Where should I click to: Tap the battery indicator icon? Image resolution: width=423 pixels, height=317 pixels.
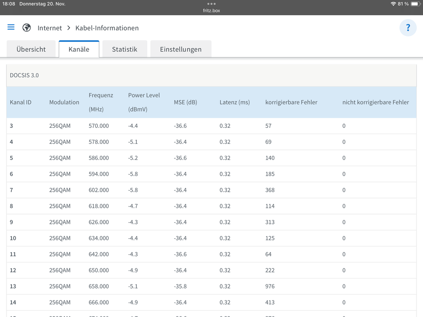pos(415,4)
